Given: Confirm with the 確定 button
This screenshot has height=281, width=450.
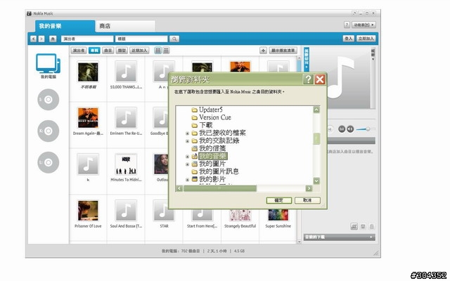Looking at the screenshot, I should tap(278, 200).
